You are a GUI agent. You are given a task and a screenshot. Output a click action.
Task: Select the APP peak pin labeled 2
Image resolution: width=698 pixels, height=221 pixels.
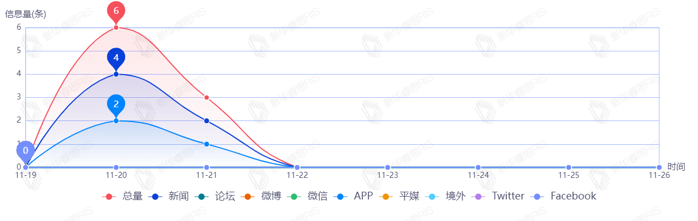116,104
